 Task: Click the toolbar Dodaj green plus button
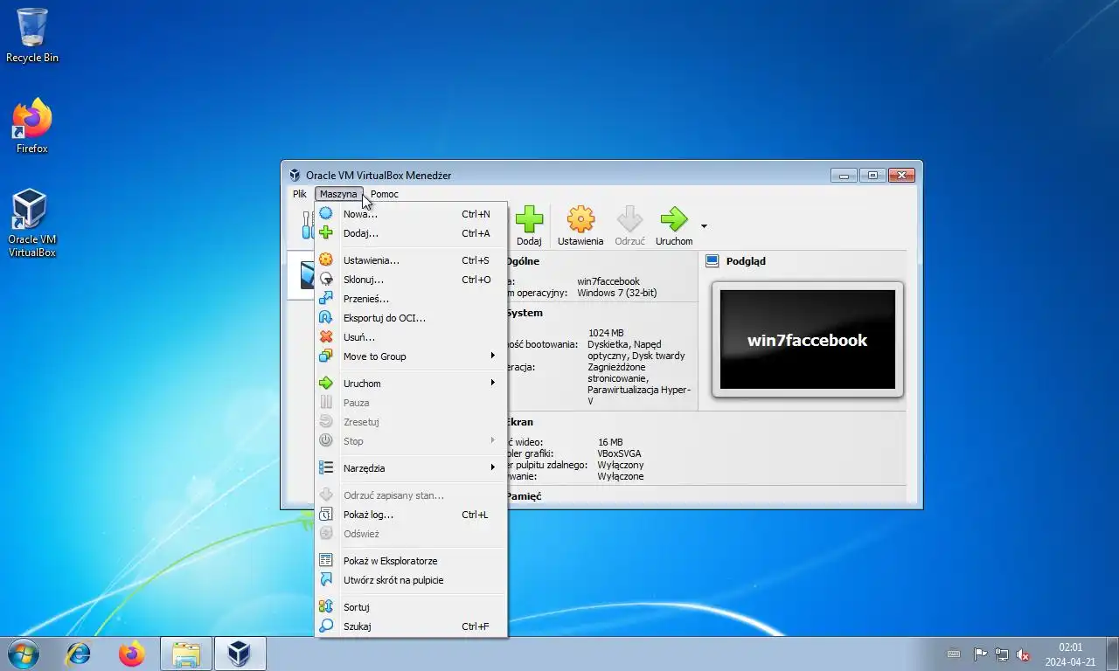coord(529,226)
